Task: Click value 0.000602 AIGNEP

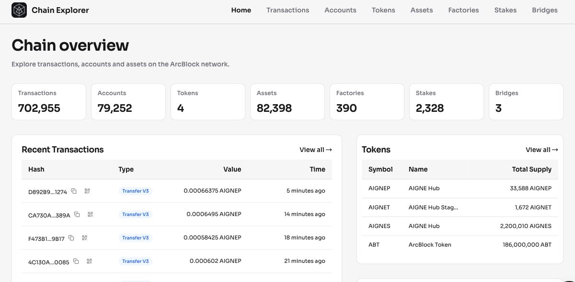Action: point(216,261)
